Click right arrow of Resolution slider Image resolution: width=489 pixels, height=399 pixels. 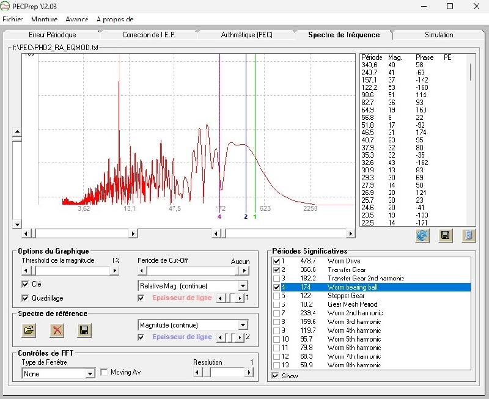click(x=249, y=372)
